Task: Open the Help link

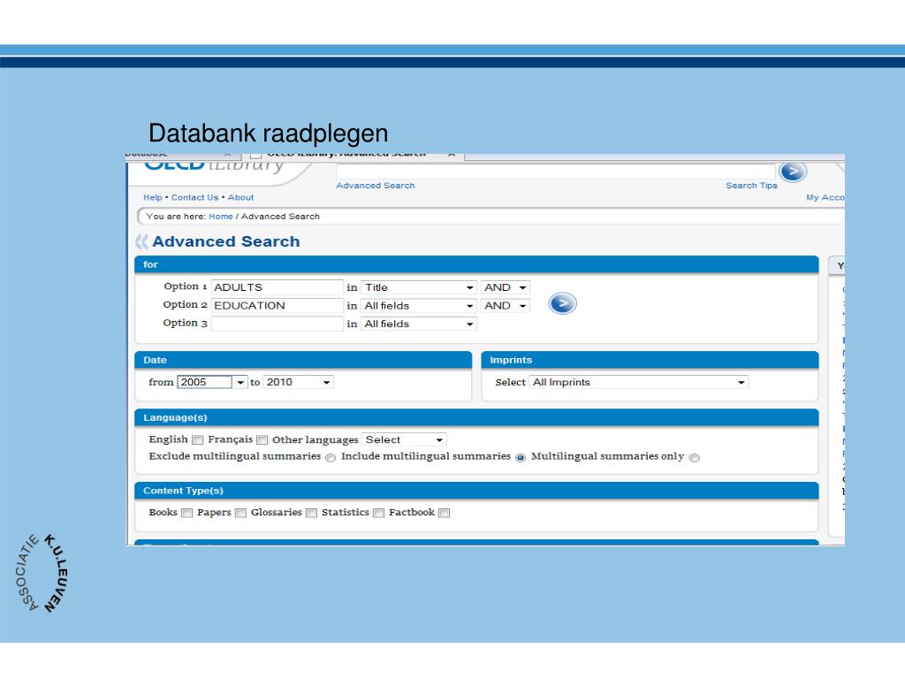Action: click(x=153, y=197)
